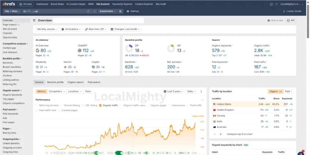Enable the Organic pages checkbox
This screenshot has height=155, width=310.
[x=148, y=105]
